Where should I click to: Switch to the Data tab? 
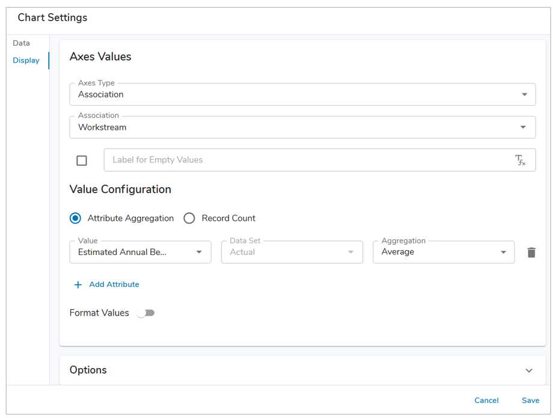pyautogui.click(x=22, y=43)
